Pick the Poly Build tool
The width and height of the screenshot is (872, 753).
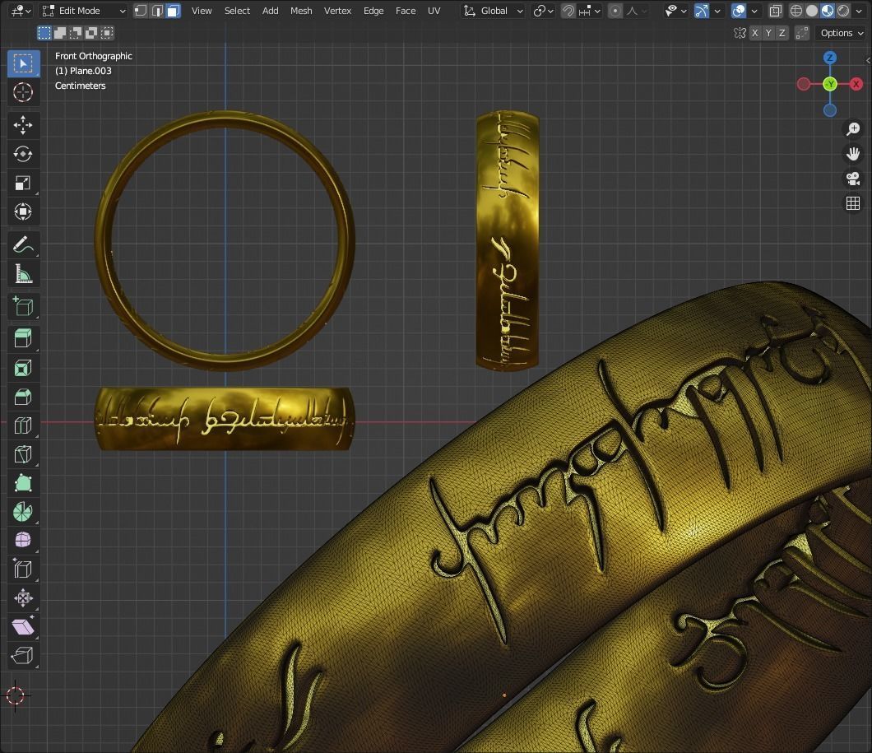pyautogui.click(x=23, y=483)
